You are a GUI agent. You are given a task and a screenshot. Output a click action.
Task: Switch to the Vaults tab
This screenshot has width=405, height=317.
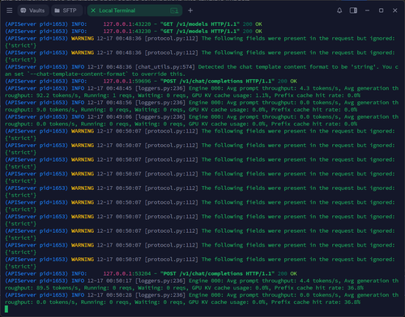tap(33, 11)
